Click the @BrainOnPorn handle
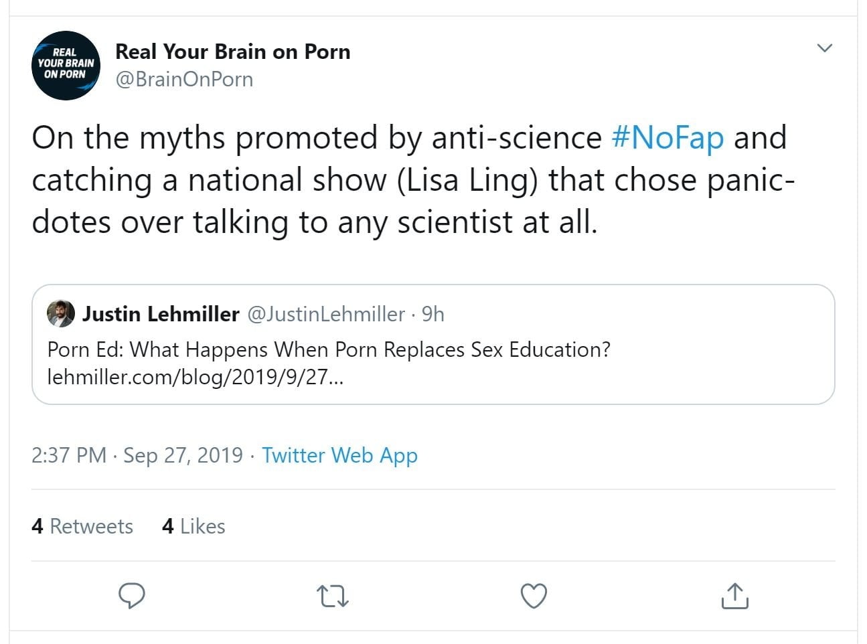Screen dimensions: 867x644 point(184,79)
